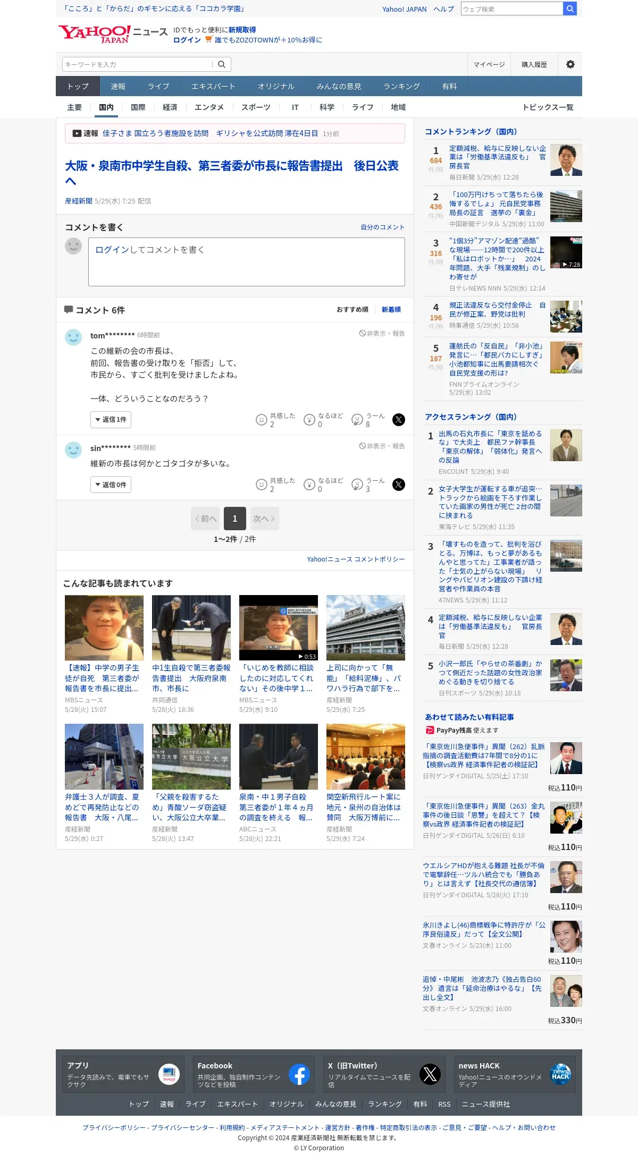This screenshot has width=638, height=1163.
Task: Open the ランキング tab in the main nav
Action: [401, 86]
